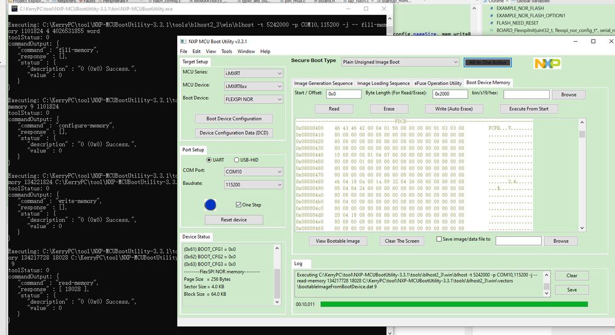Image resolution: width=615 pixels, height=335 pixels.
Task: Click EXAMPLE_NOR_FLASH_OPTION1 in the Outline panel
Action: pos(531,15)
